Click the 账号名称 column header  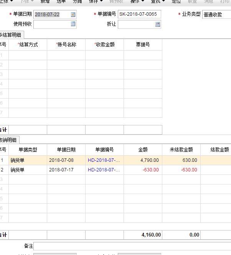point(66,44)
